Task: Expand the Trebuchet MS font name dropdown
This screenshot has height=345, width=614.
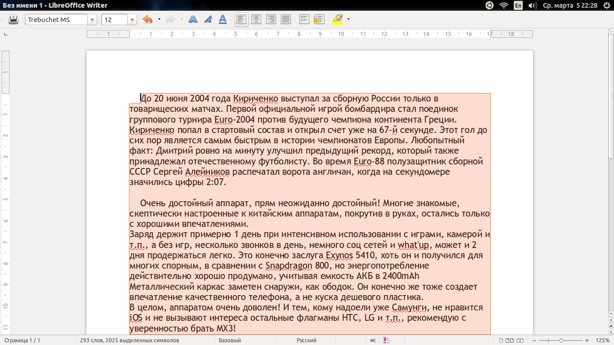Action: 92,20
